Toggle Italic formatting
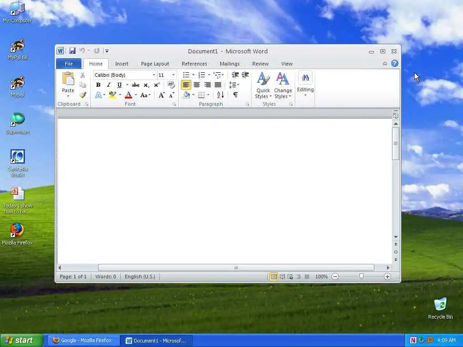Image resolution: width=463 pixels, height=347 pixels. pos(109,85)
